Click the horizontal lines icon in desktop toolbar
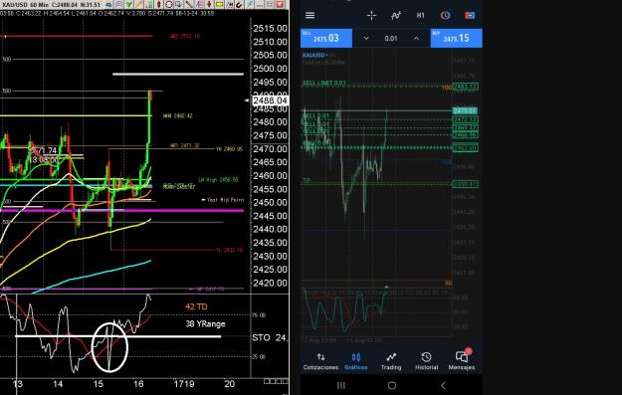622x395 pixels. [x=119, y=5]
